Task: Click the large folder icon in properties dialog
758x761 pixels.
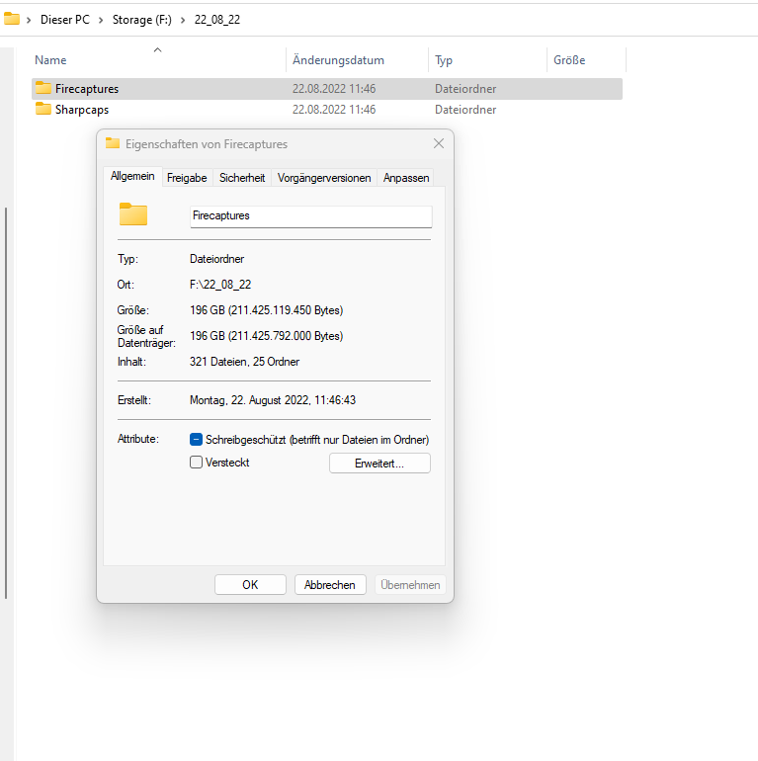Action: pyautogui.click(x=132, y=214)
